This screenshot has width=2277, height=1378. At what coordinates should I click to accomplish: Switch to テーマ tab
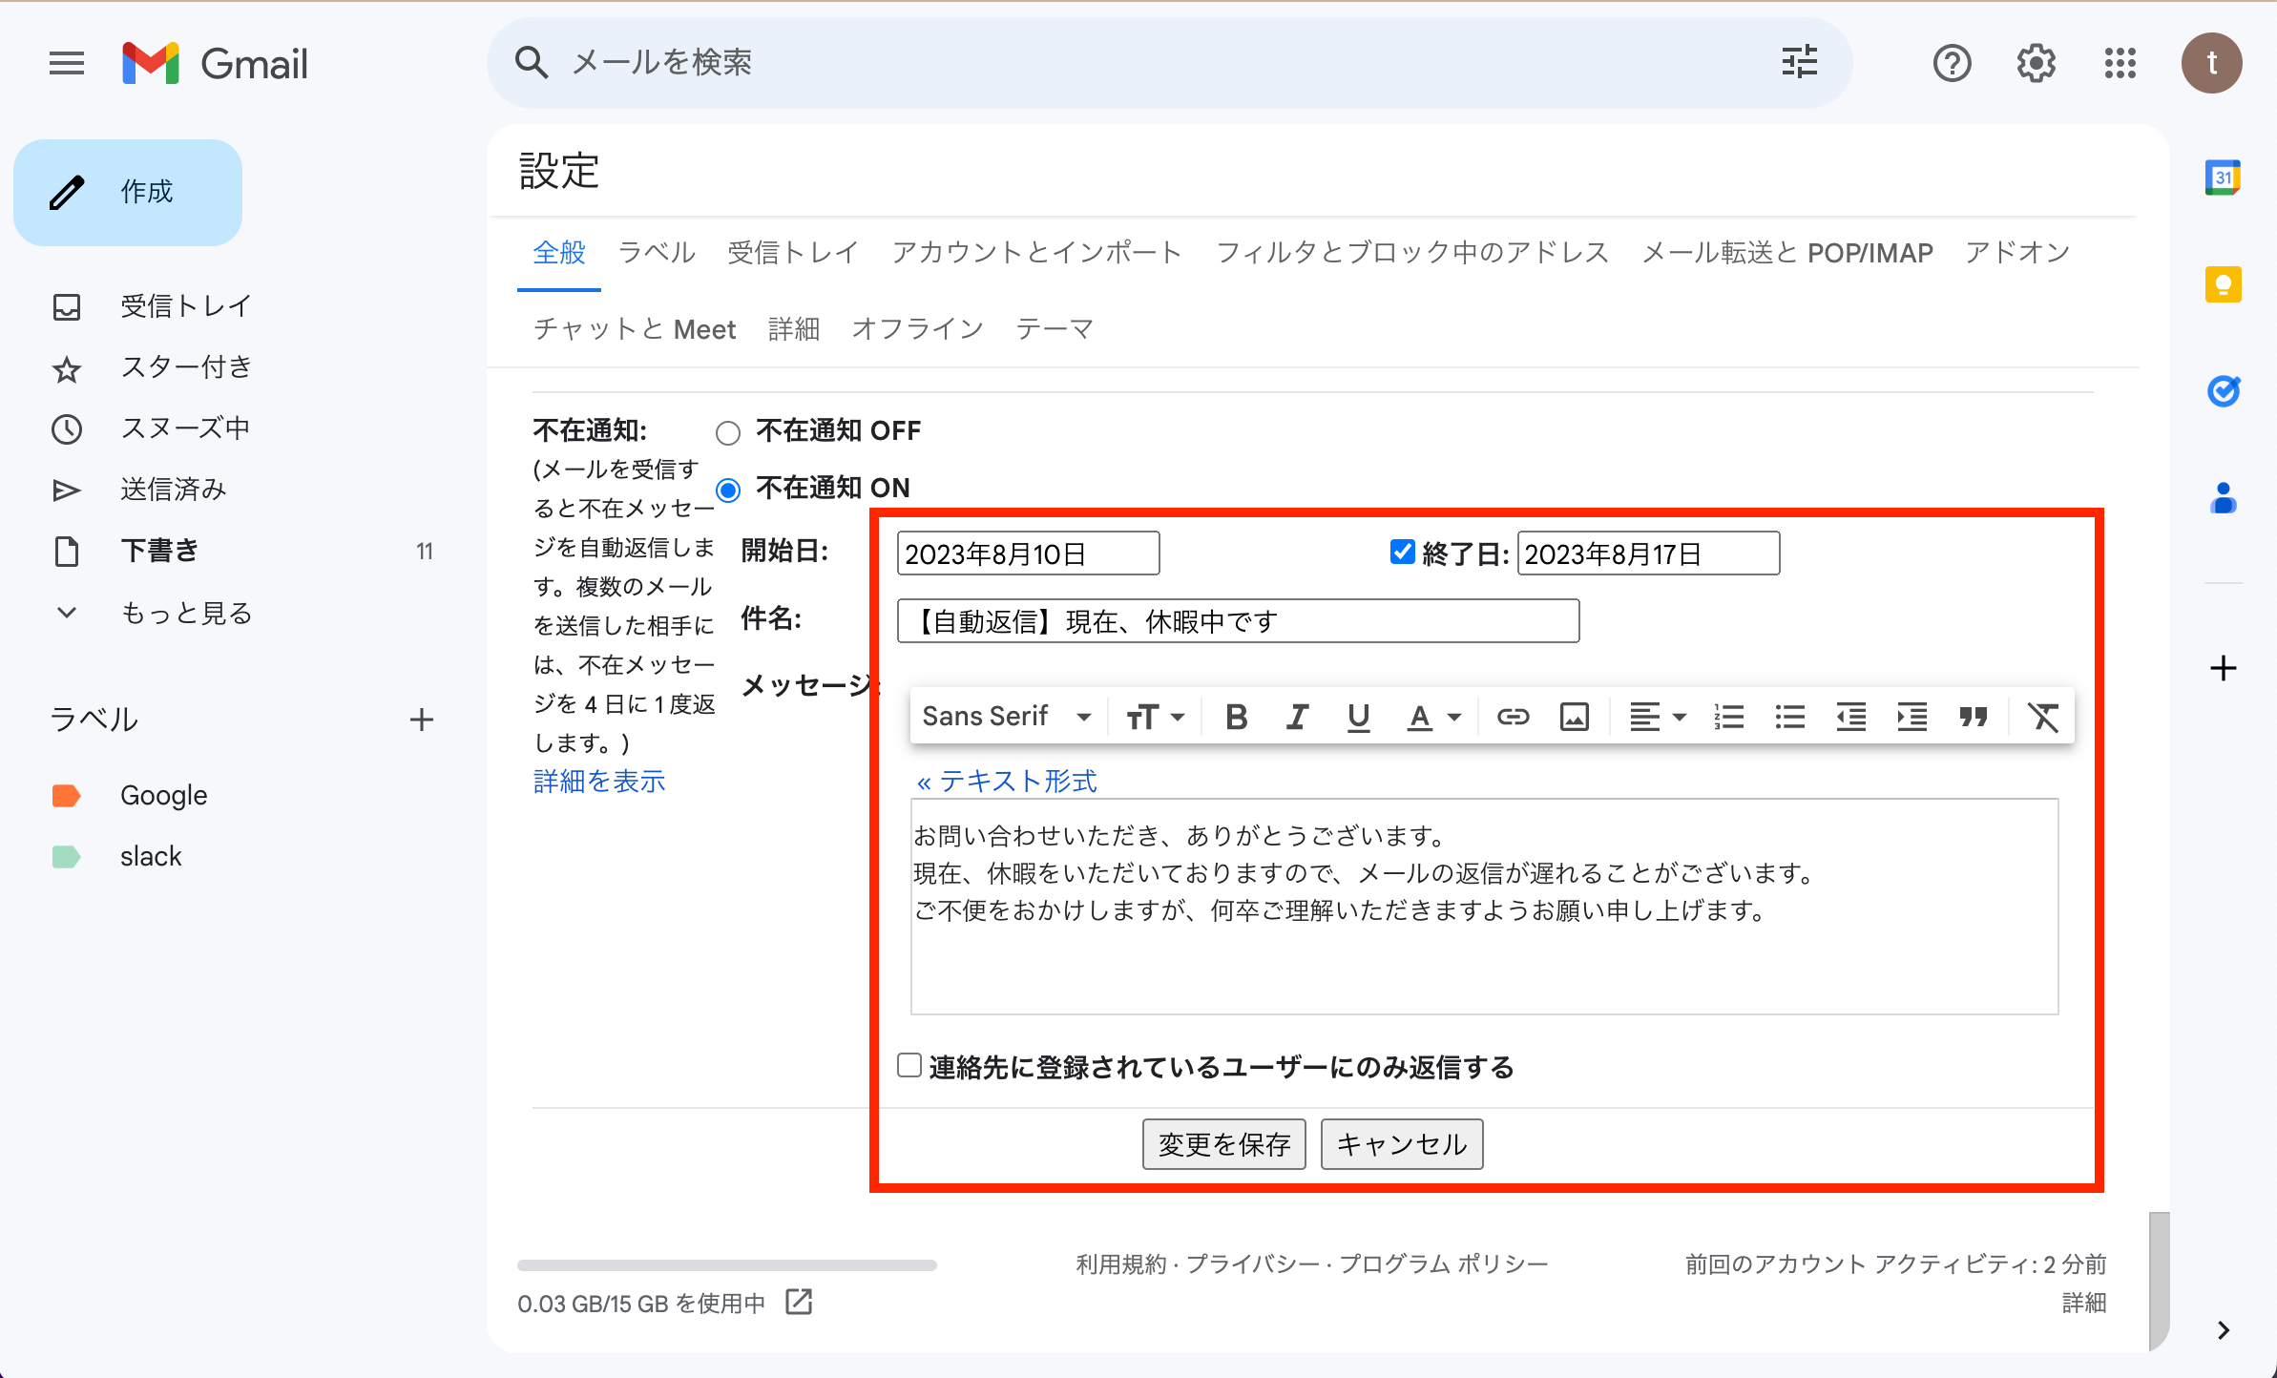[x=1055, y=329]
